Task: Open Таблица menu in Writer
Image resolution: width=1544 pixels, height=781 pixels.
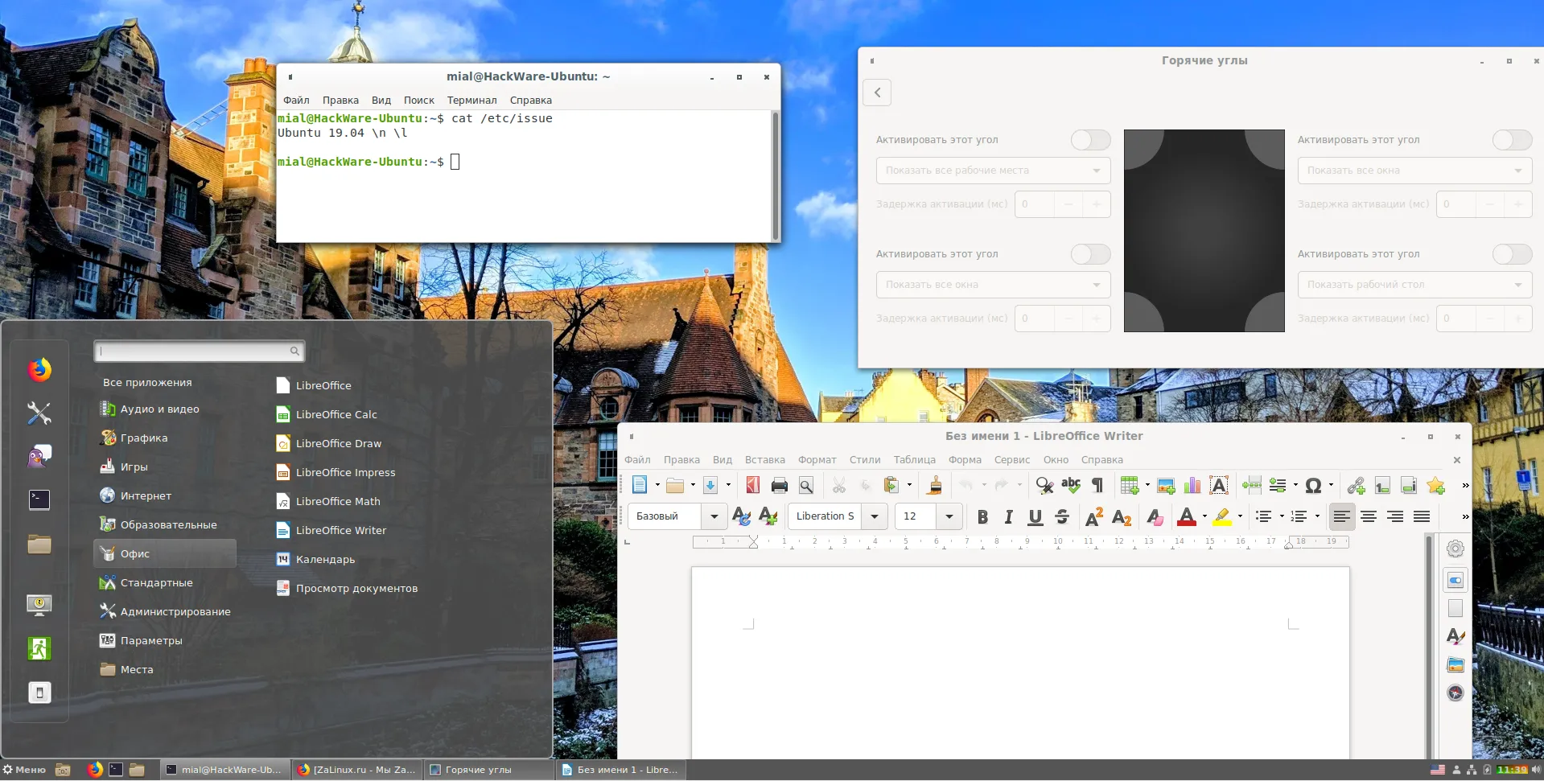Action: 914,460
